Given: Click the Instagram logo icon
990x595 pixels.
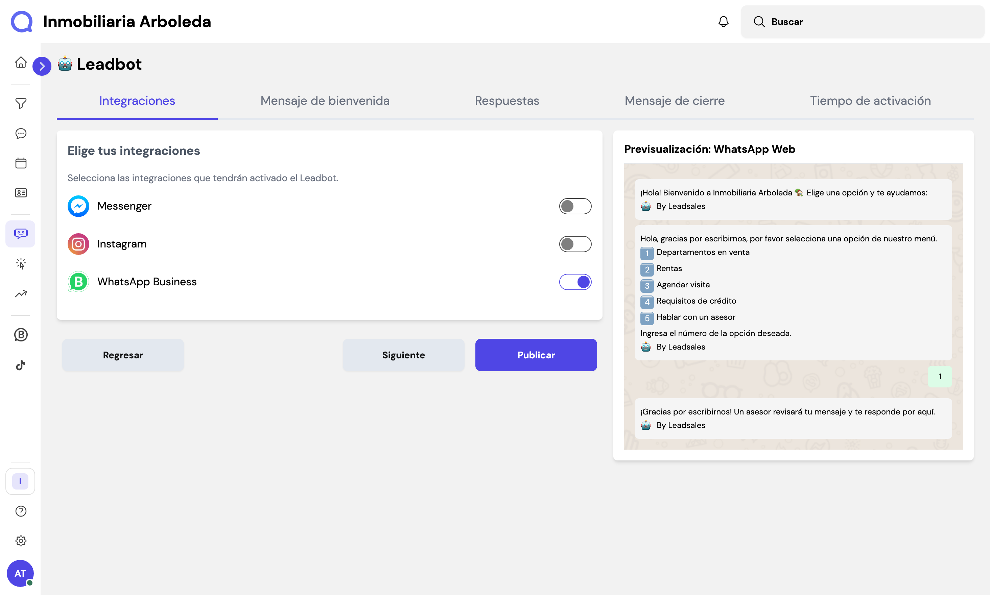Looking at the screenshot, I should pyautogui.click(x=78, y=244).
